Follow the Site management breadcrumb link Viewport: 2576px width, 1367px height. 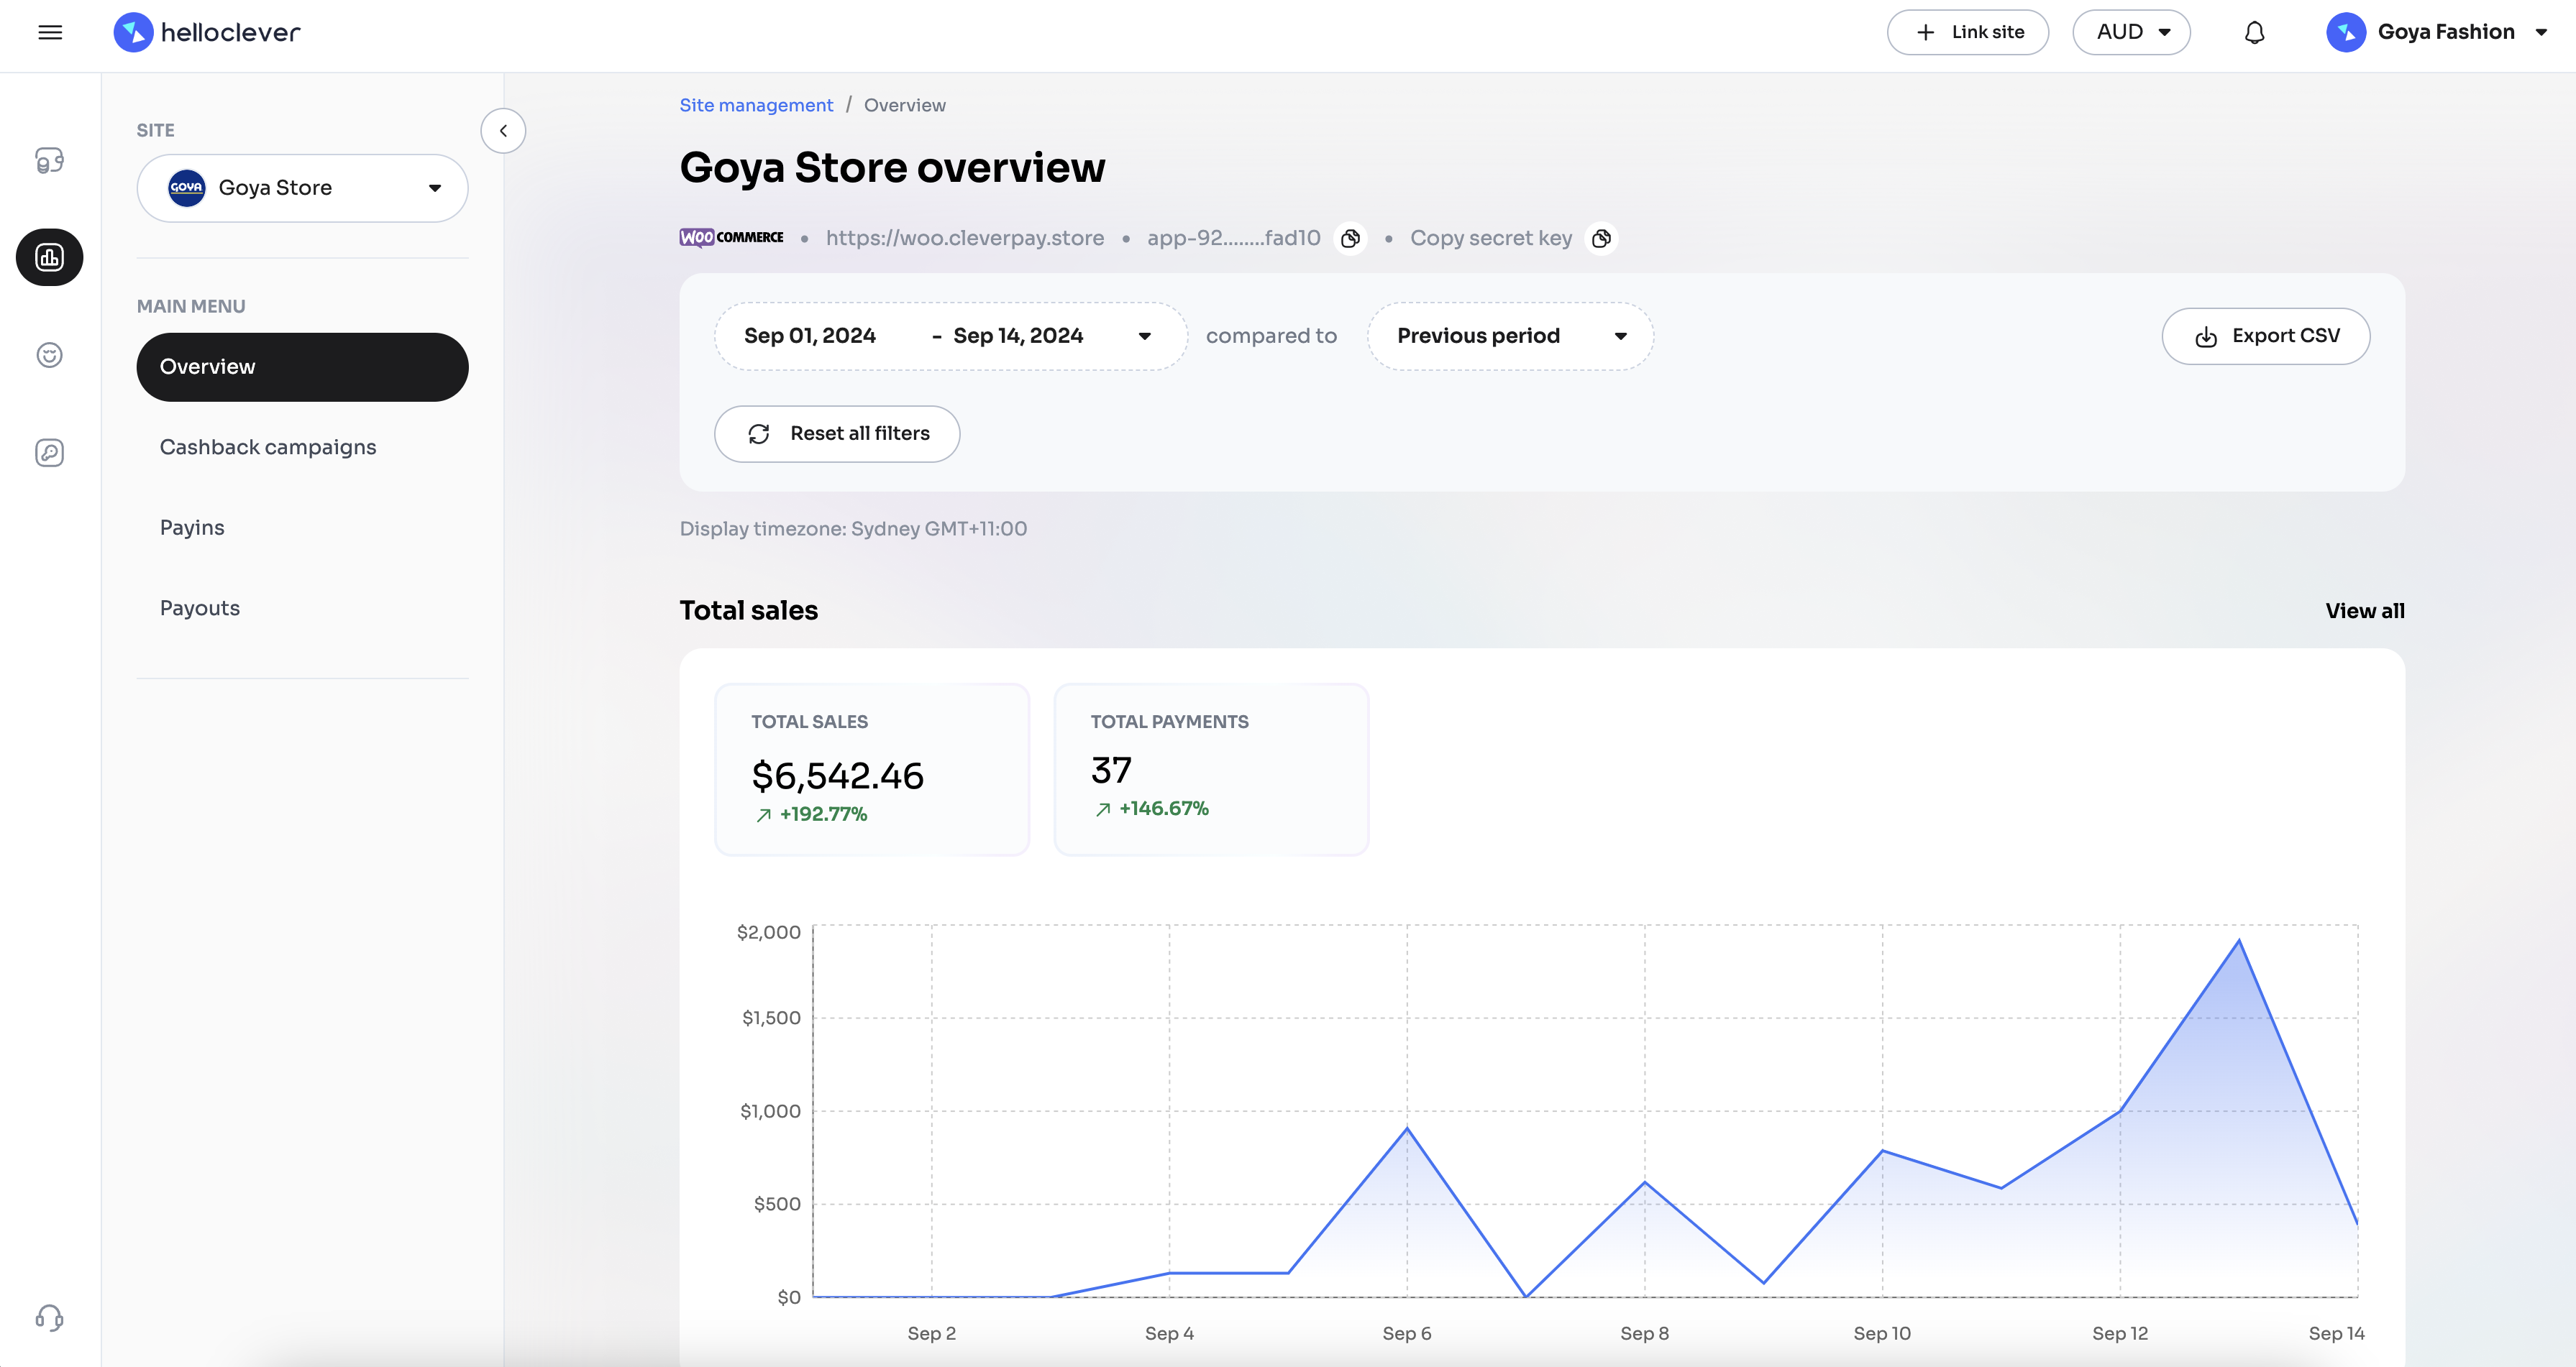click(756, 105)
